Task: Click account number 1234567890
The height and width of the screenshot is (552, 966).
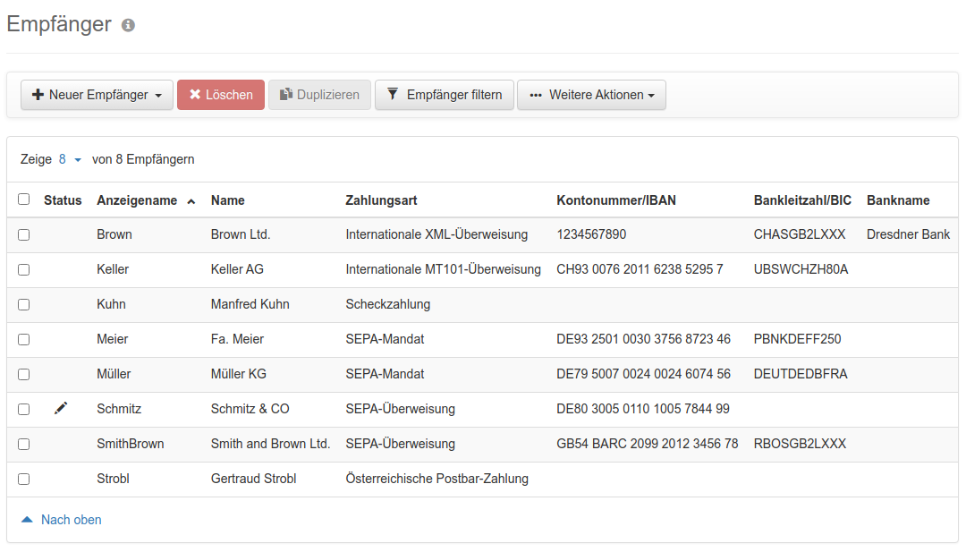Action: [591, 234]
